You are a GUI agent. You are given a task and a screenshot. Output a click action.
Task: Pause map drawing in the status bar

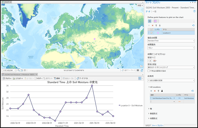pyautogui.click(x=138, y=70)
